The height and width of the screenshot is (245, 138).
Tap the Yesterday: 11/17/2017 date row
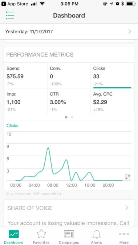[69, 32]
